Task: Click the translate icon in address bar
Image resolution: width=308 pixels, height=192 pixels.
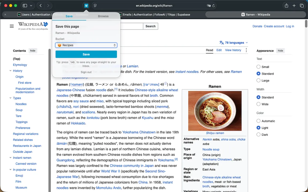Action: [x=209, y=6]
